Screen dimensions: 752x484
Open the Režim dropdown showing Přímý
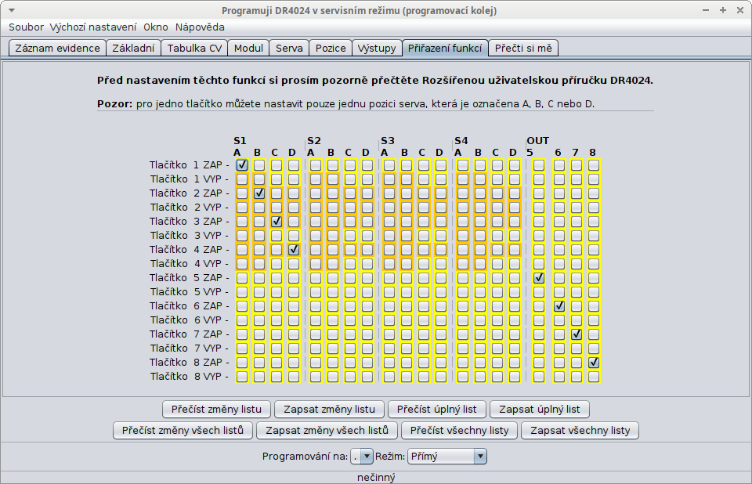[447, 456]
